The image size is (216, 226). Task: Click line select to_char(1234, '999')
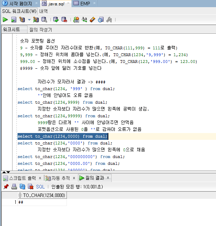click(66, 89)
